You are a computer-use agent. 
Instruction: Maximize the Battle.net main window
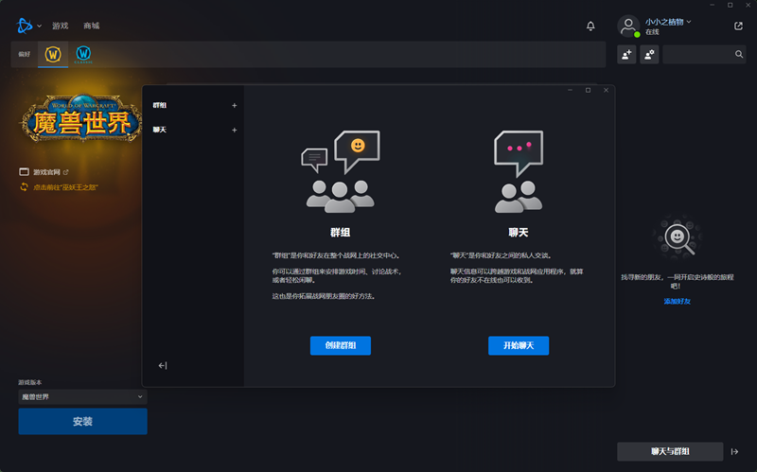[x=730, y=5]
